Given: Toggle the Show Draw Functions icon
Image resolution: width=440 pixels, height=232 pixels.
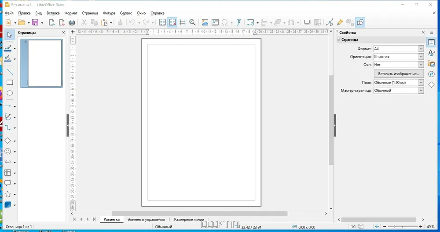Looking at the screenshot, I should coord(360,22).
